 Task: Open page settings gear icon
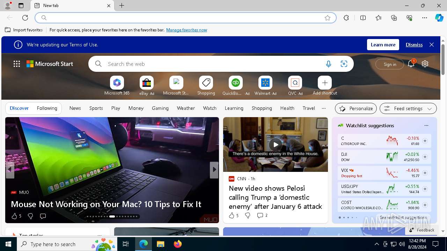425,64
